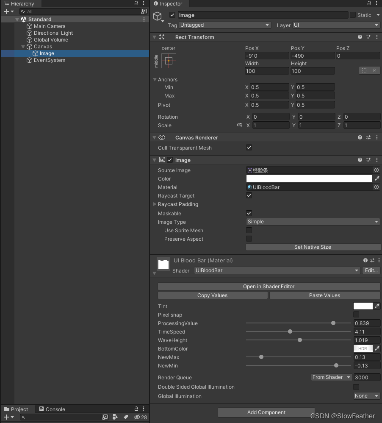Toggle raw edit mode R button
This screenshot has width=382, height=423.
[375, 70]
